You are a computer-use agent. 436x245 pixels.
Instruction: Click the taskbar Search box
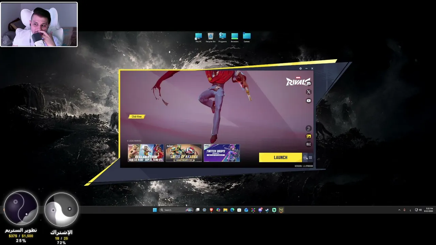click(x=176, y=210)
